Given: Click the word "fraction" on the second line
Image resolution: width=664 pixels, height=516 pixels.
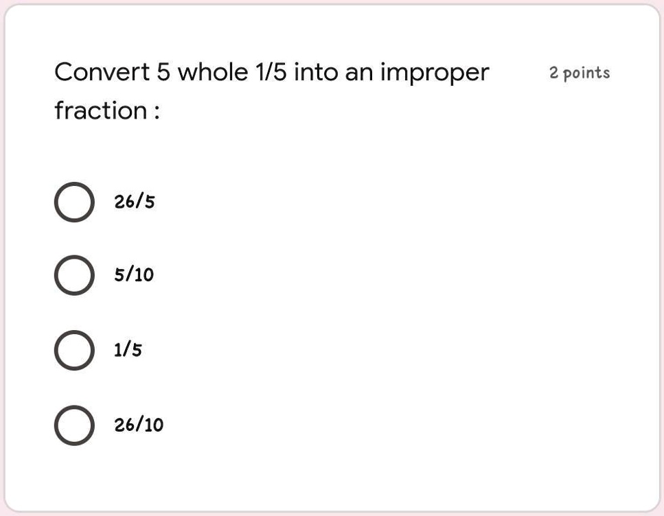Looking at the screenshot, I should pyautogui.click(x=100, y=110).
